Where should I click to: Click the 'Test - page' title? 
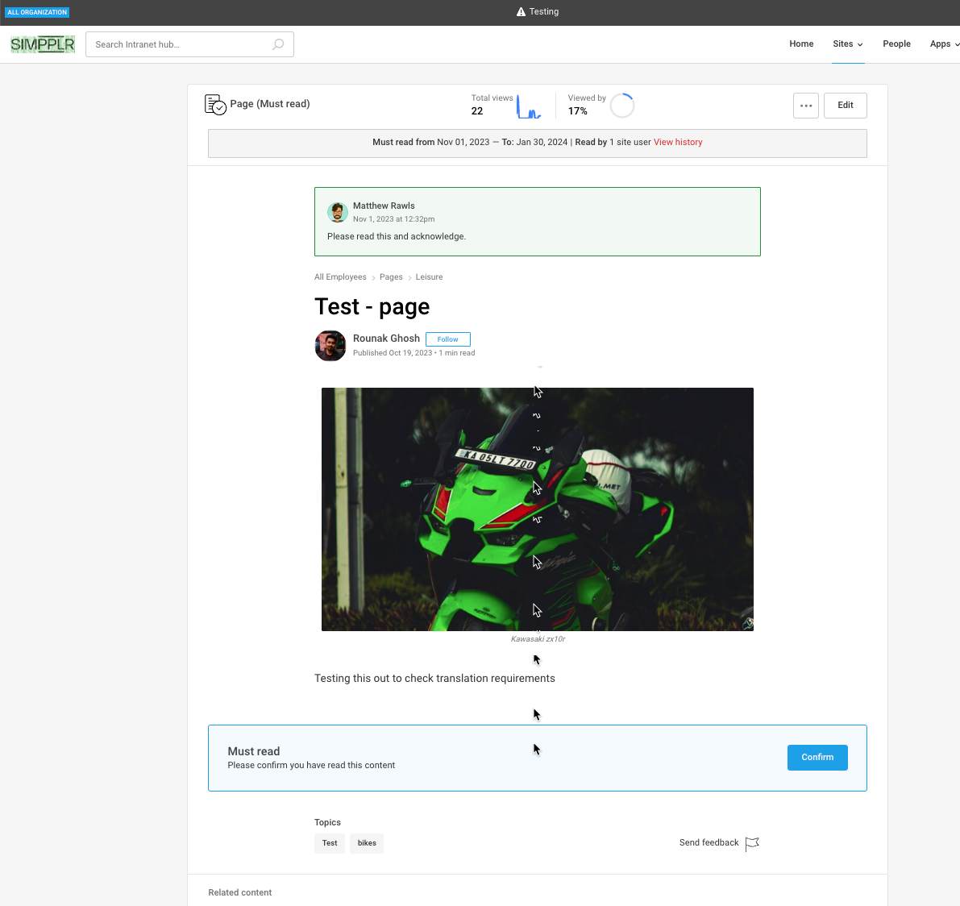[372, 306]
